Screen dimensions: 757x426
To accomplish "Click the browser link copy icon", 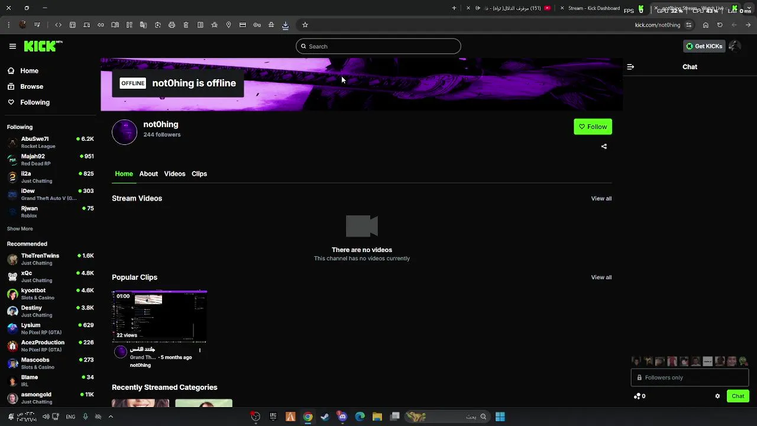I will (101, 25).
